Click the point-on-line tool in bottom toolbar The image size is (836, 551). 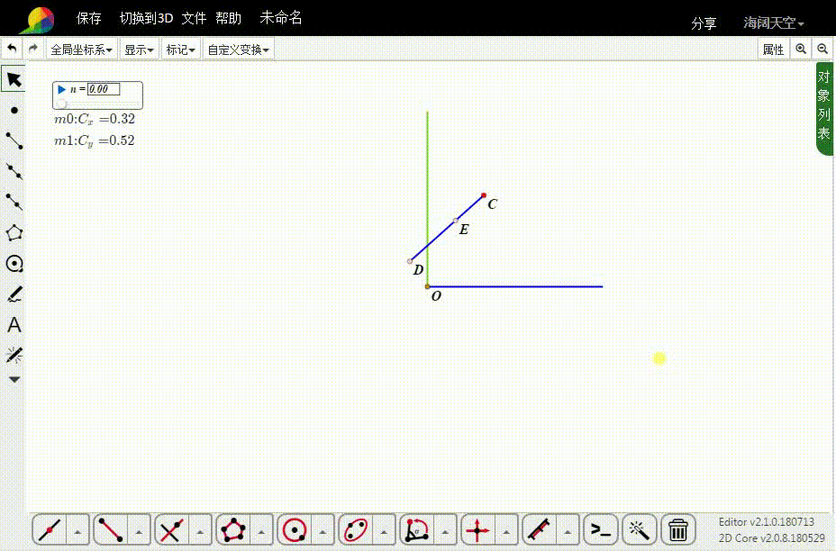(50, 529)
